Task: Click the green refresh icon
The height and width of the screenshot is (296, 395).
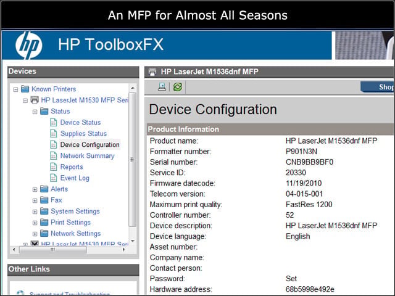Action: click(x=177, y=87)
